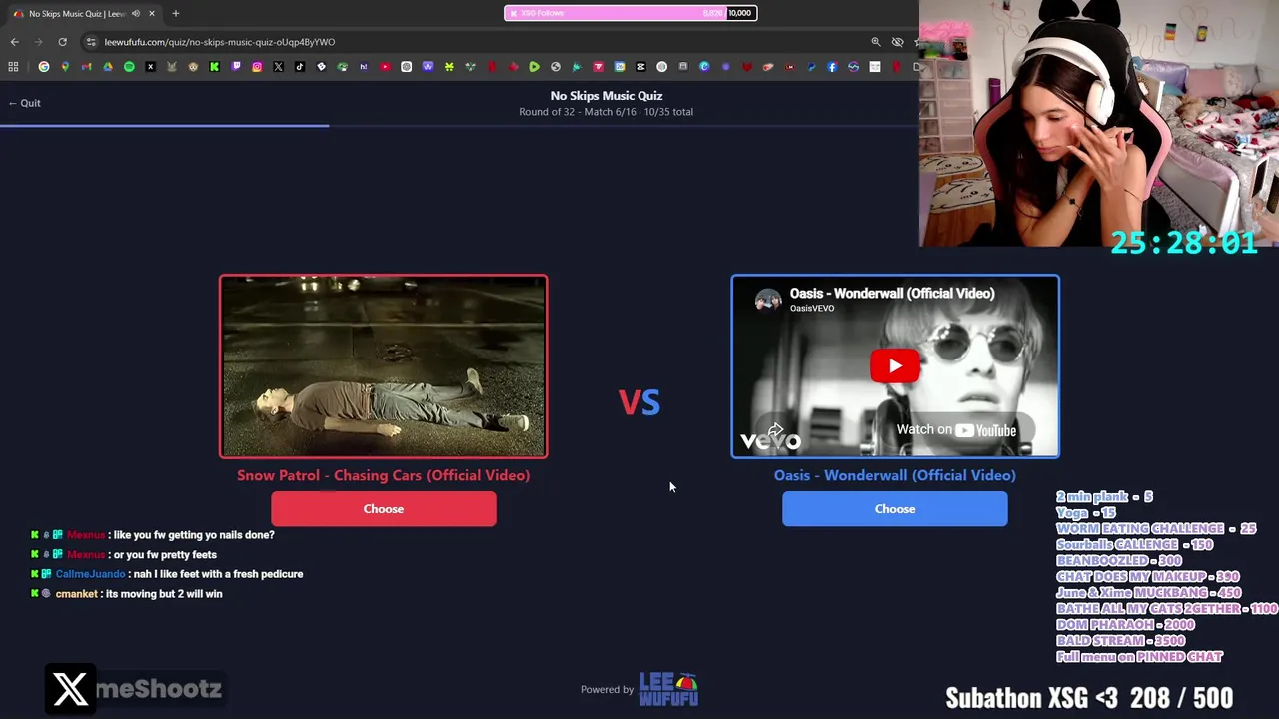Screen dimensions: 1279x719
Task: Choose Oasis - Wonderwall
Action: click(x=895, y=509)
